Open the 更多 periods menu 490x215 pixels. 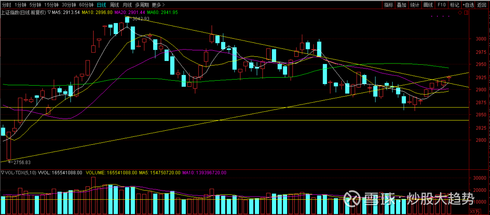pyautogui.click(x=158, y=5)
